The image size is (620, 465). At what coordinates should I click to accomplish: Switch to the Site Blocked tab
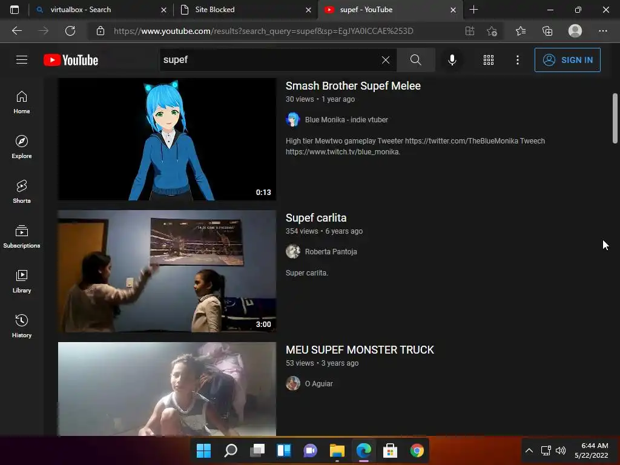coord(245,10)
